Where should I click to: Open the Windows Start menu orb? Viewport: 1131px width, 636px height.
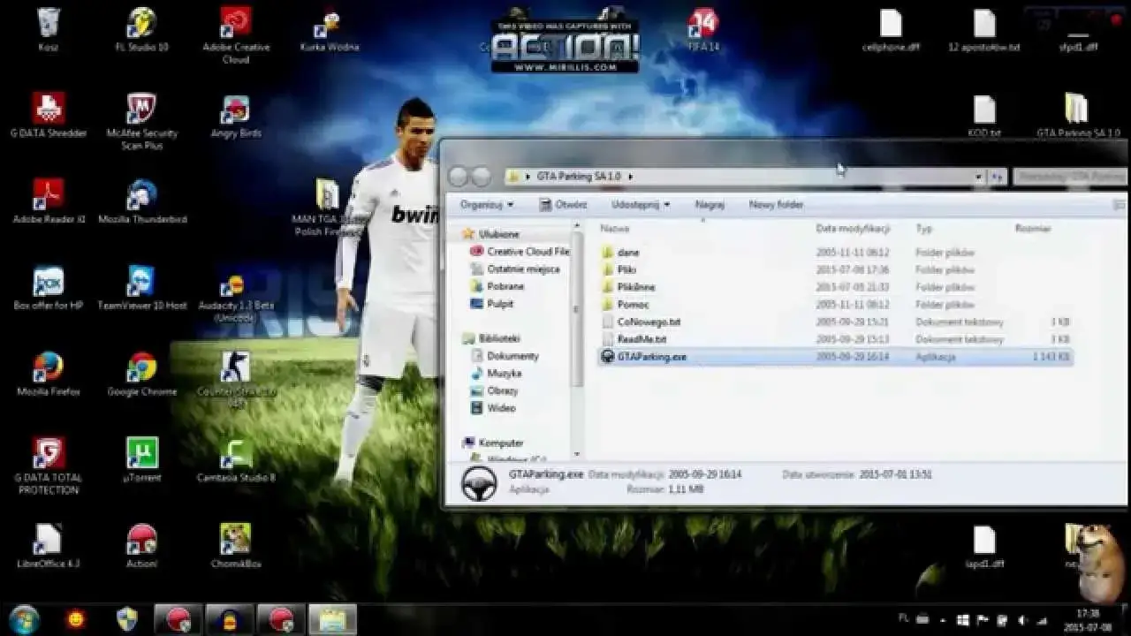tap(25, 618)
